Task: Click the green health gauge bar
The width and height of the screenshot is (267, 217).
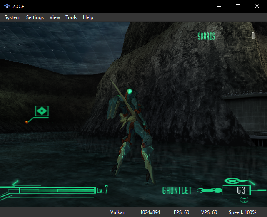Action: [x=57, y=190]
